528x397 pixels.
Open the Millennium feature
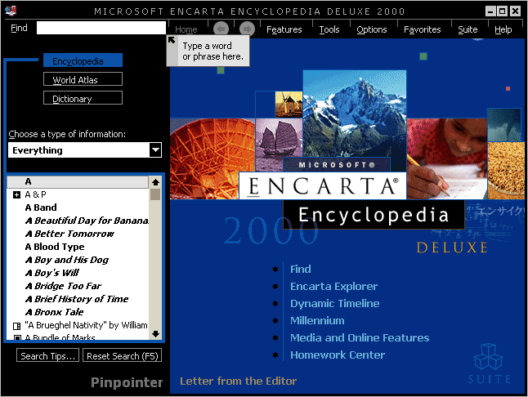(x=317, y=321)
